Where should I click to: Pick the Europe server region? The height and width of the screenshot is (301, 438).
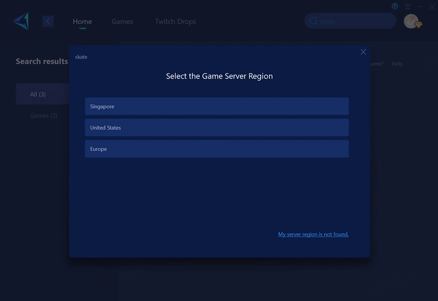tap(217, 149)
